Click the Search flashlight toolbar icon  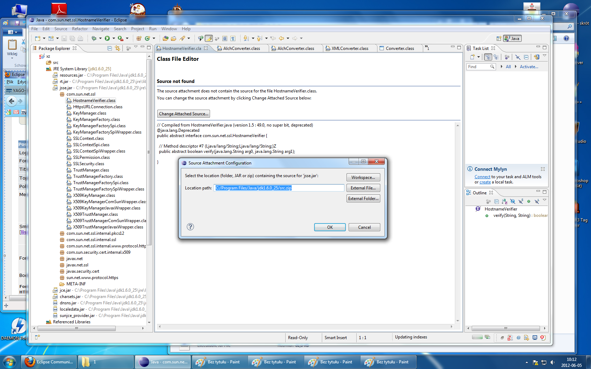pyautogui.click(x=183, y=38)
